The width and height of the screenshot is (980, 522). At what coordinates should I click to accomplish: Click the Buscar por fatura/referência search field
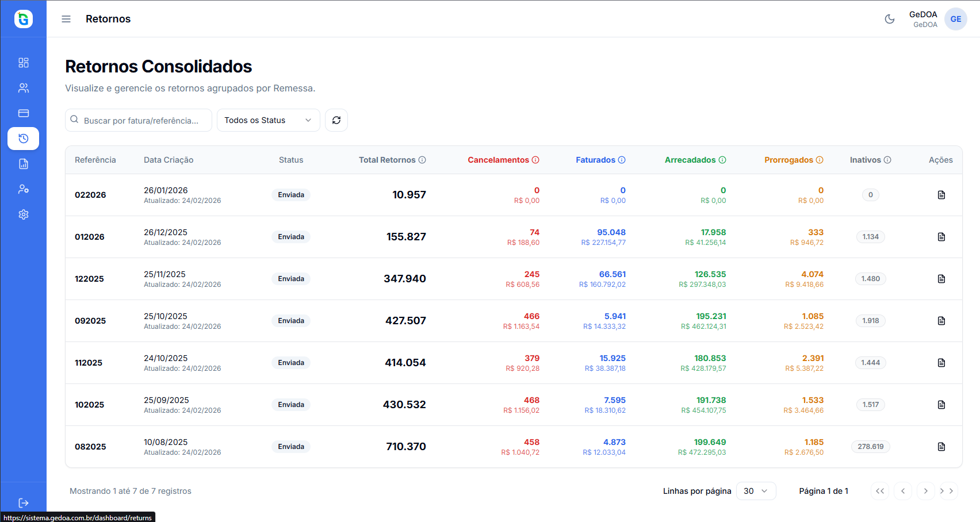pyautogui.click(x=141, y=120)
